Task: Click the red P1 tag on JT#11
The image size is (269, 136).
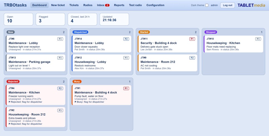Action: point(192,39)
